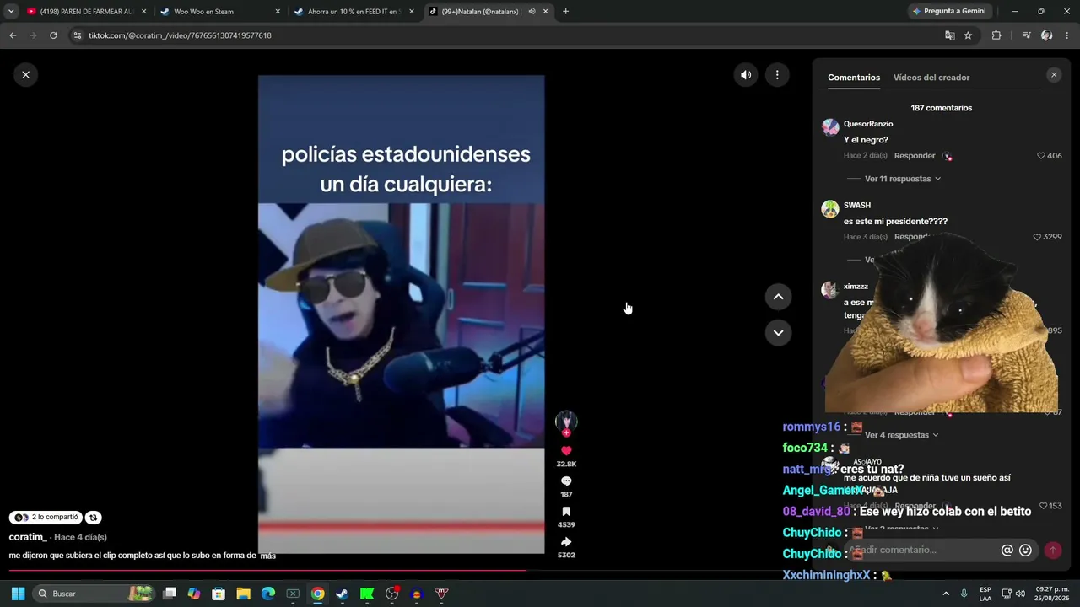Open the video's three-dot options menu
The width and height of the screenshot is (1080, 607).
(x=777, y=75)
